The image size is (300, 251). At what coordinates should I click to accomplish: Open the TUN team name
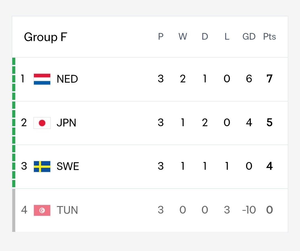point(67,210)
